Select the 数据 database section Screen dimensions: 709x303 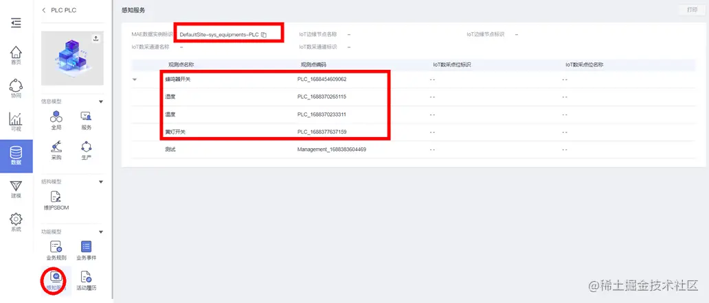pos(16,156)
